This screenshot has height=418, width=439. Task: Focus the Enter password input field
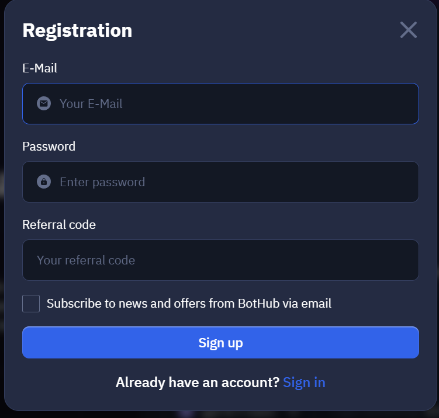coord(220,182)
